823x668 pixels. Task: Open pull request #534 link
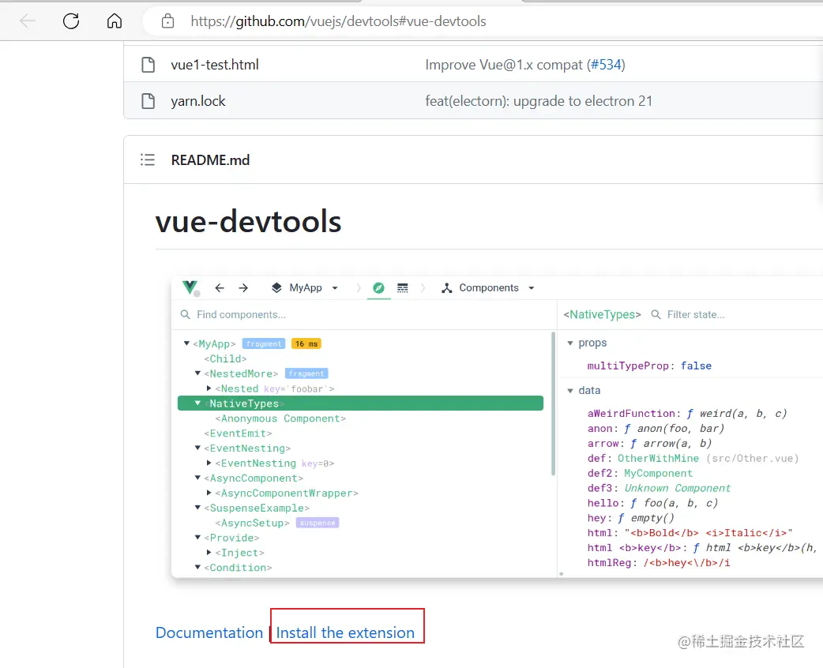[x=606, y=65]
